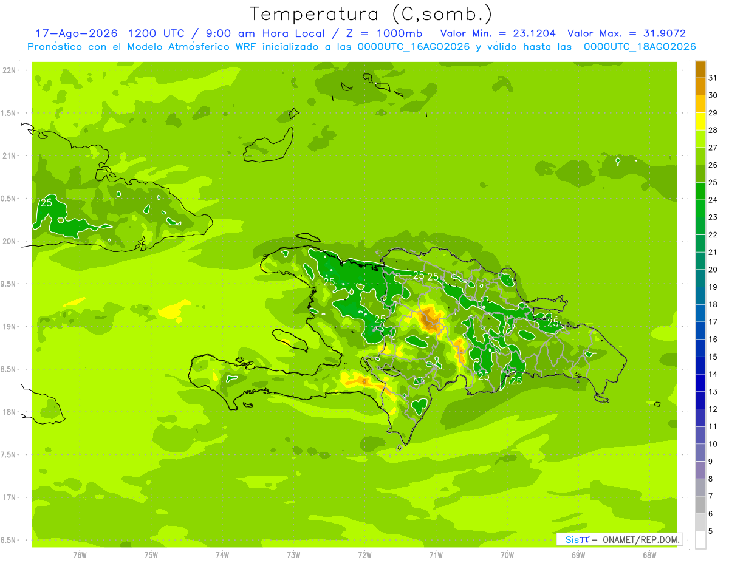Image resolution: width=729 pixels, height=563 pixels.
Task: Click the colorbar label '15'
Action: pos(713,357)
